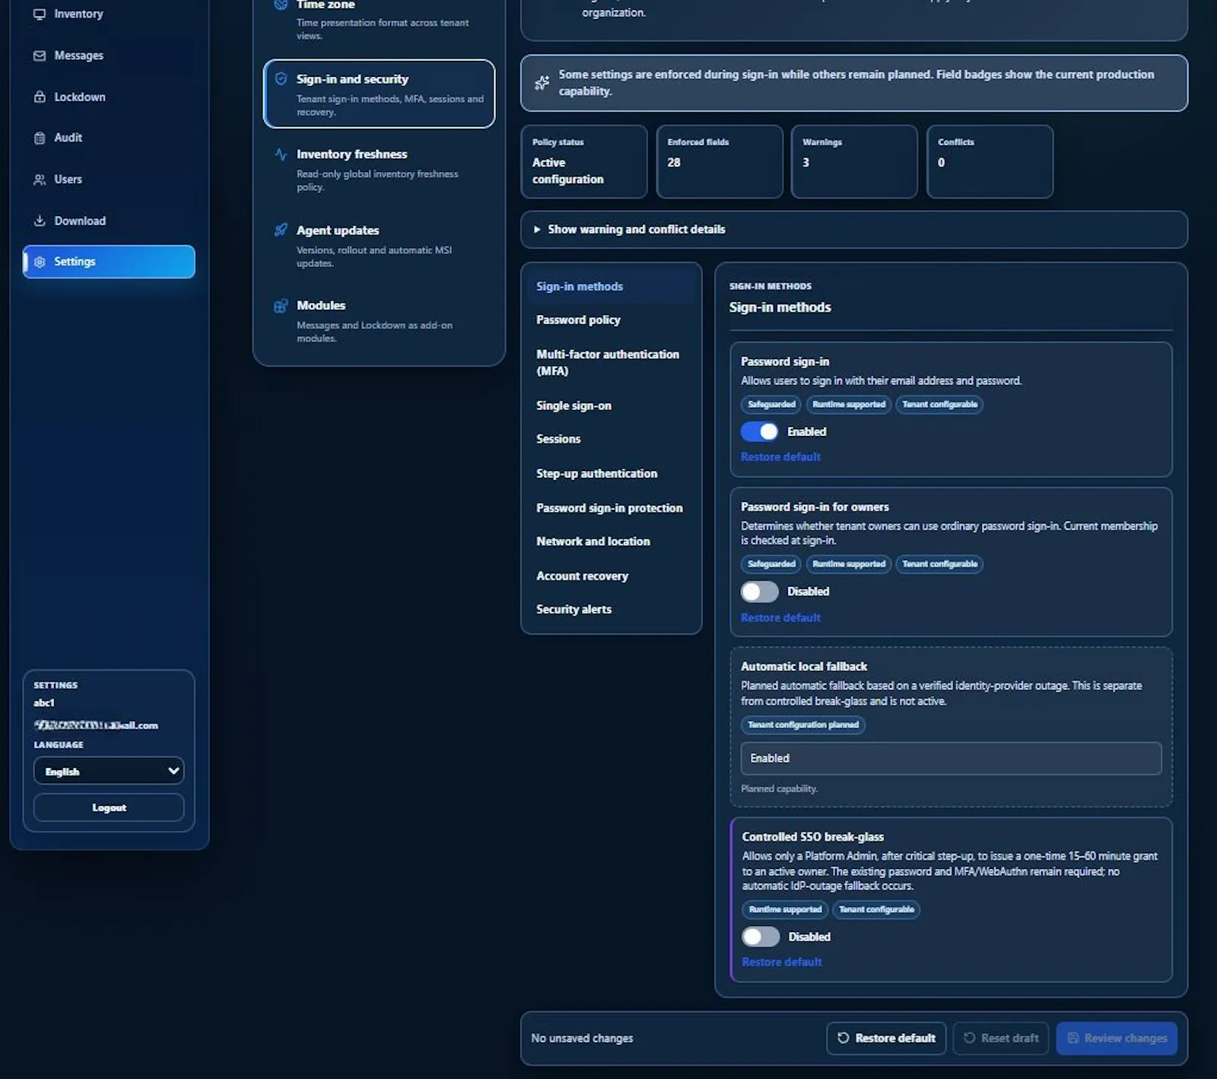
Task: Click the shield icon beside Sign-in and security
Action: pos(281,78)
